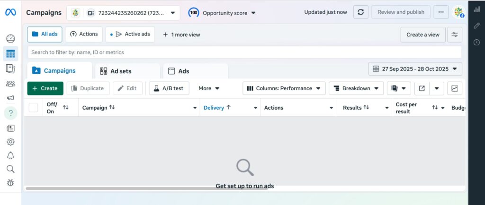The image size is (485, 205).
Task: Switch to the Ad sets tab
Action: click(121, 71)
